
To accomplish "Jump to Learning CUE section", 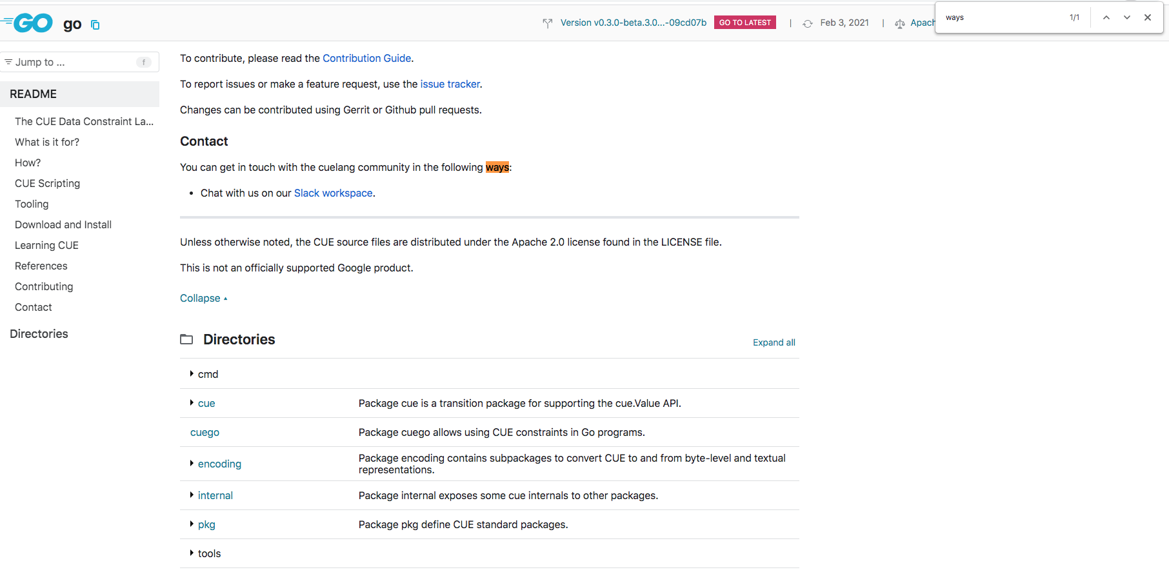I will pos(46,245).
